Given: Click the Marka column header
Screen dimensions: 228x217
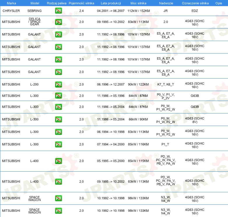Looking at the screenshot, I should click(11, 3).
